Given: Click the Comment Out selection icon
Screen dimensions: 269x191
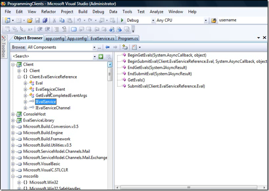Looking at the screenshot, I should pos(57,29).
